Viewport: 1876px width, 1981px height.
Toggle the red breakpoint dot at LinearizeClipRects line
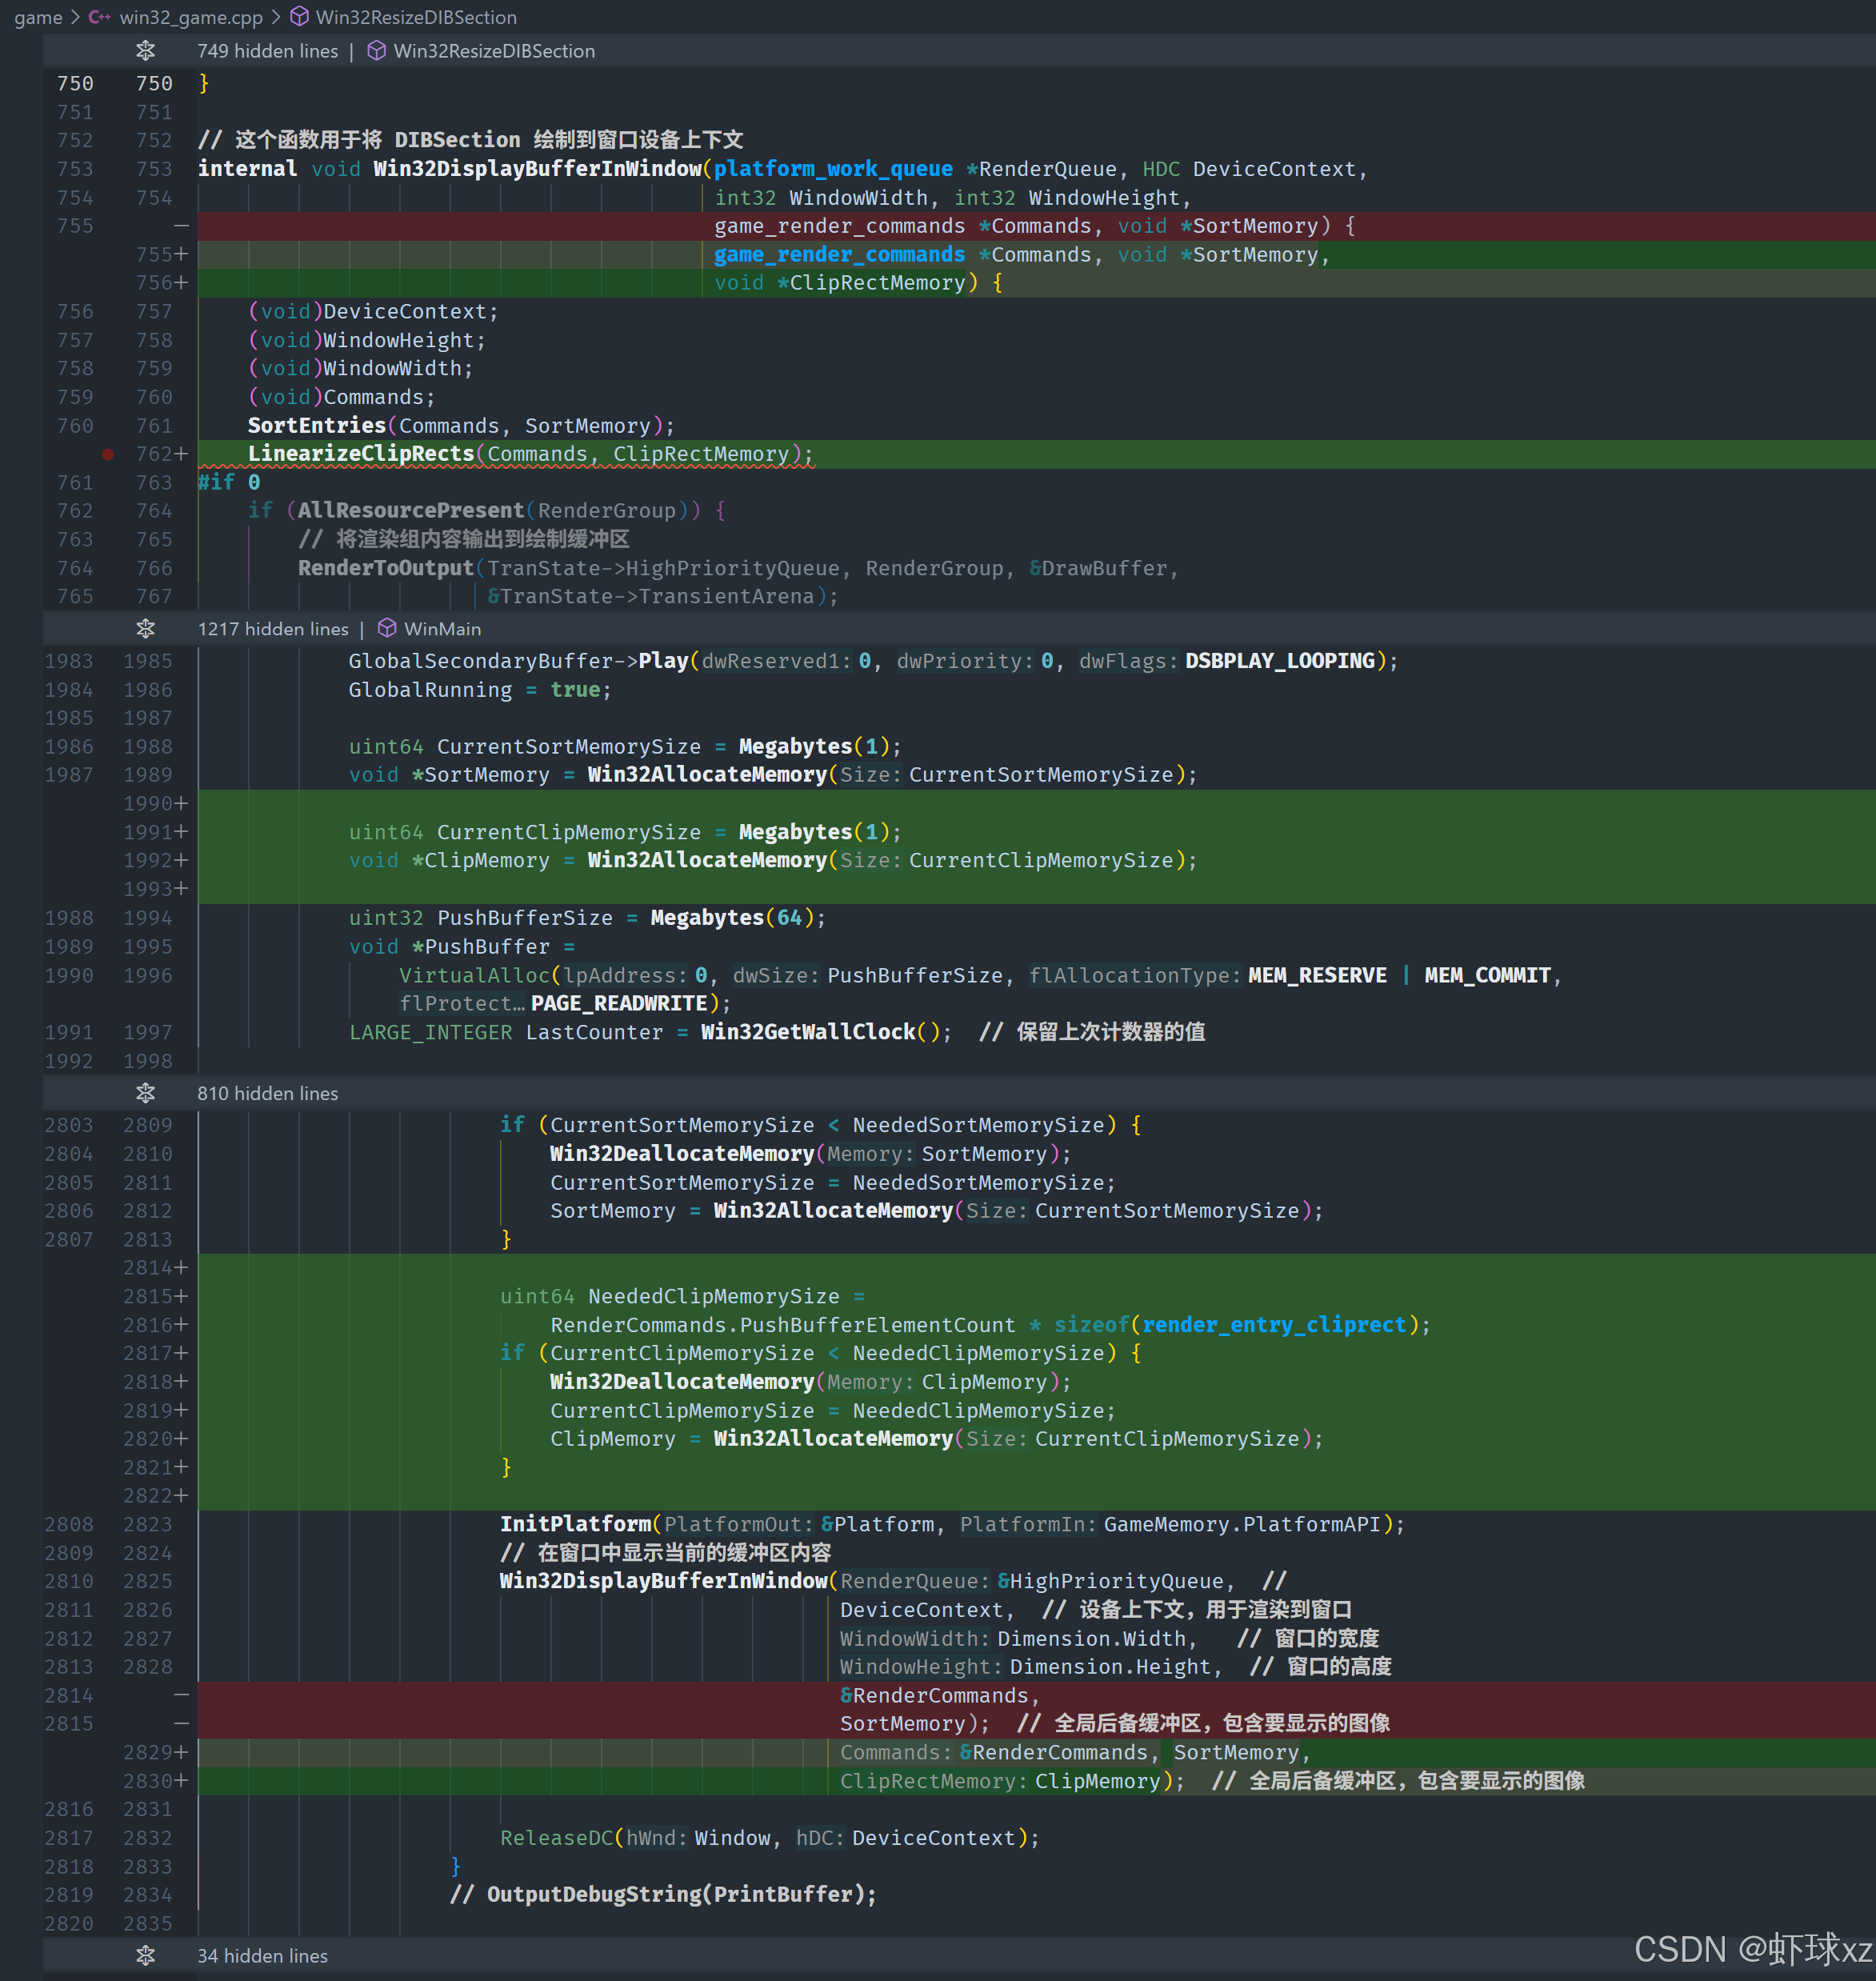point(108,454)
